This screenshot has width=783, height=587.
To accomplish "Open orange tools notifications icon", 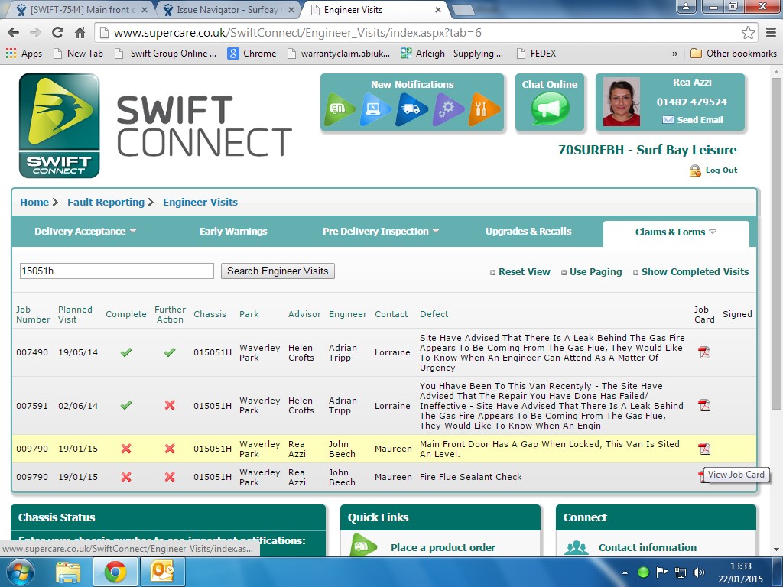I will [x=483, y=109].
